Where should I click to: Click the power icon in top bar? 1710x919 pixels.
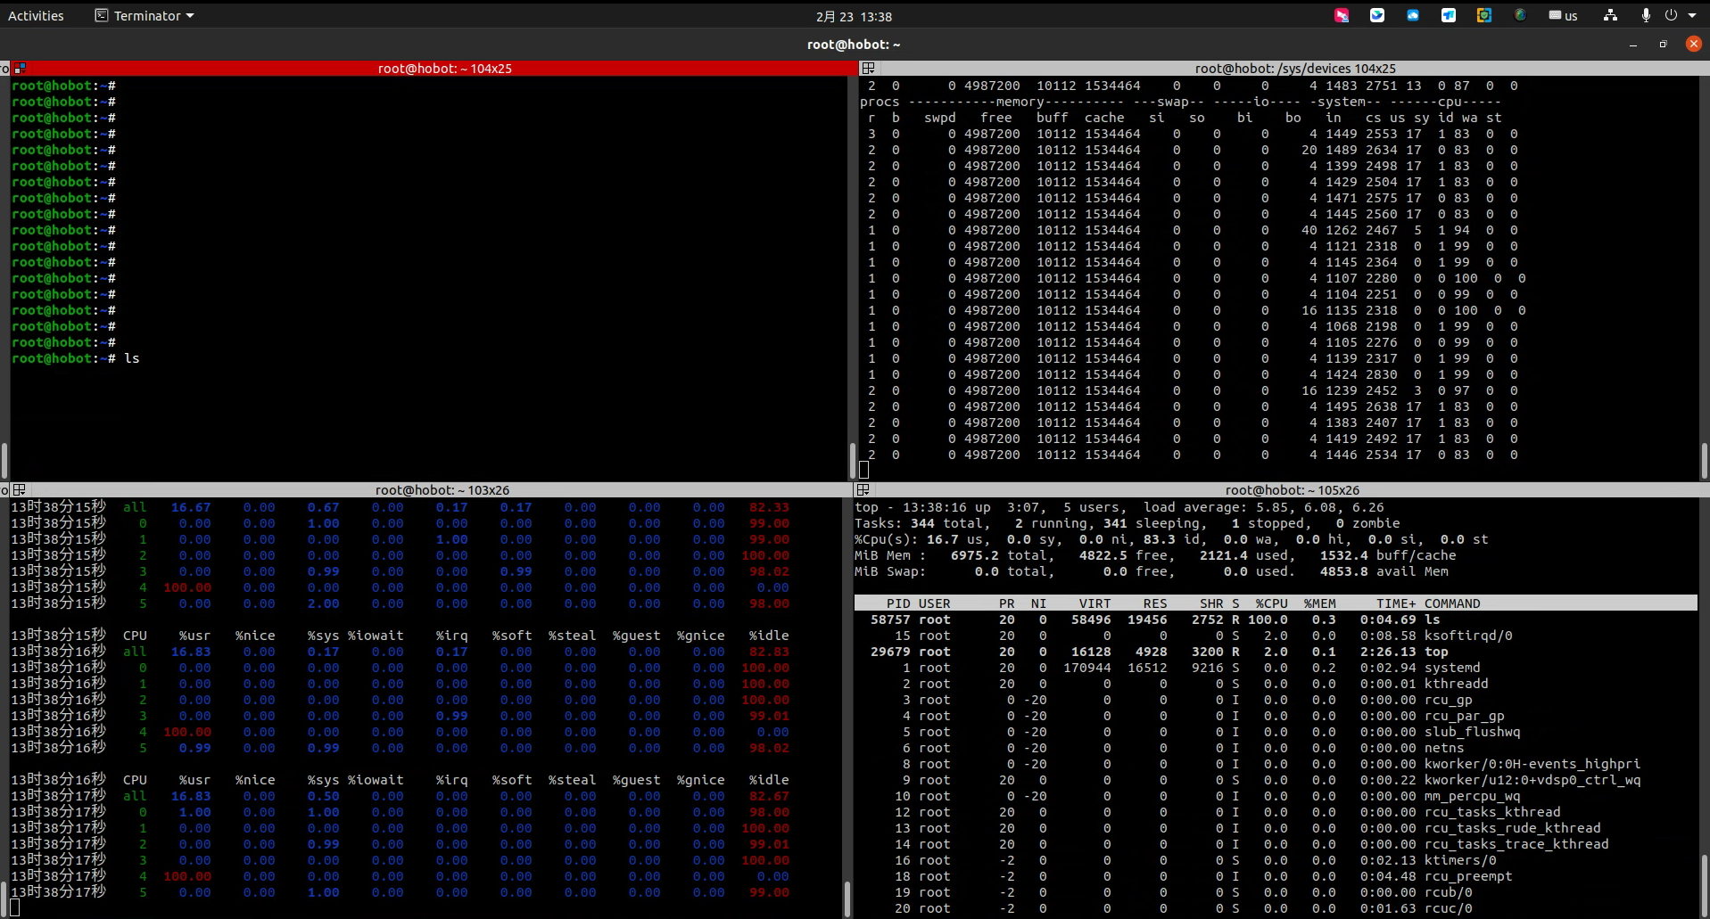coord(1671,15)
